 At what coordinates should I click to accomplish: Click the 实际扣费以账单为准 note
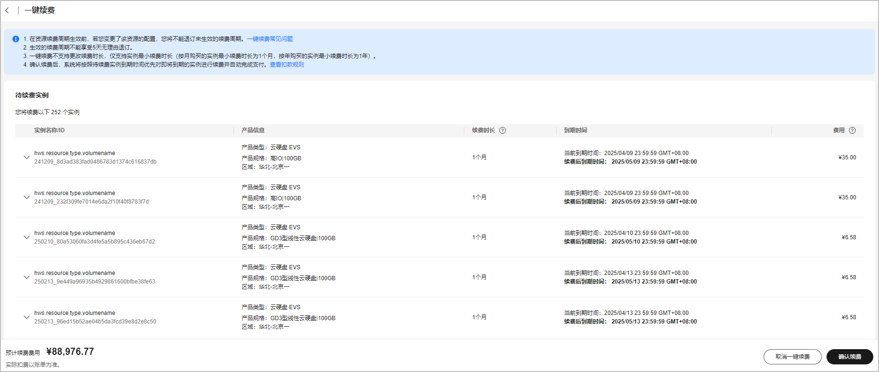33,365
